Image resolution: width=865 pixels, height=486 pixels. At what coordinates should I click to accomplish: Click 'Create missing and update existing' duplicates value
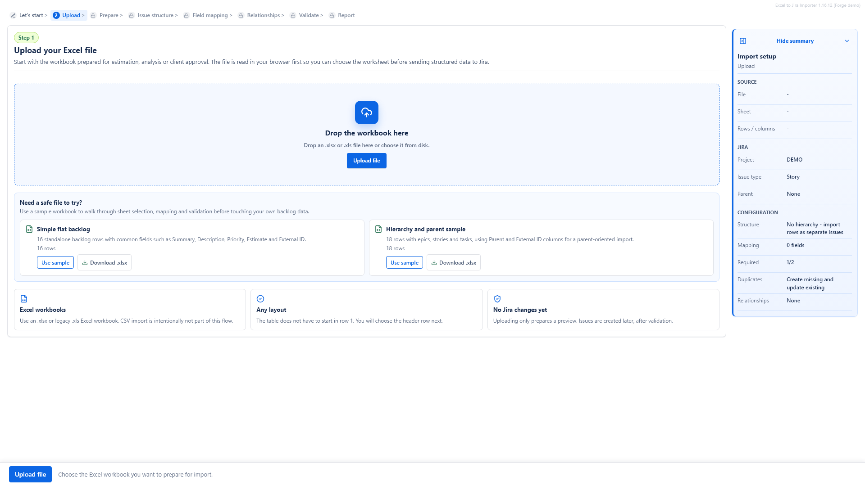pyautogui.click(x=810, y=283)
